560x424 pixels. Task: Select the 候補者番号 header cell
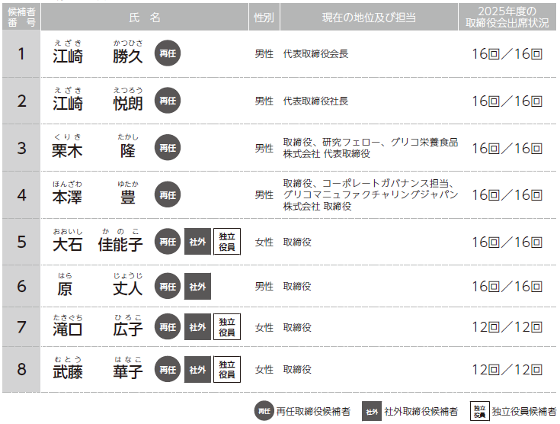point(21,17)
